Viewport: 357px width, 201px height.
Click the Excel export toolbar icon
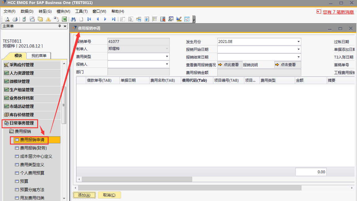point(64,19)
